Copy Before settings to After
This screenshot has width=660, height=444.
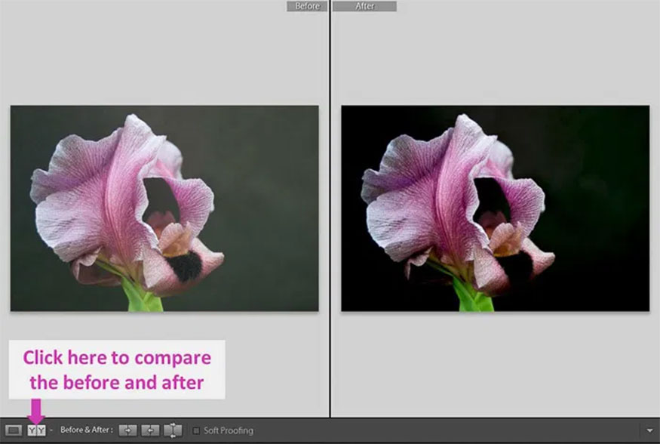[127, 430]
